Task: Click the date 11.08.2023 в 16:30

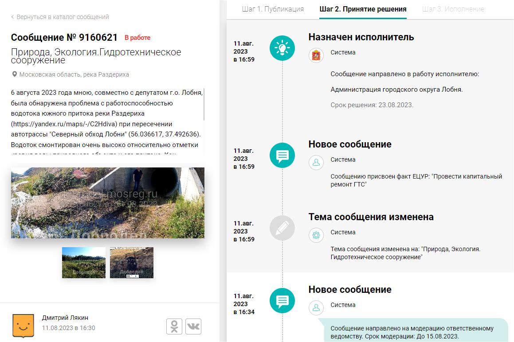Action: coord(68,328)
